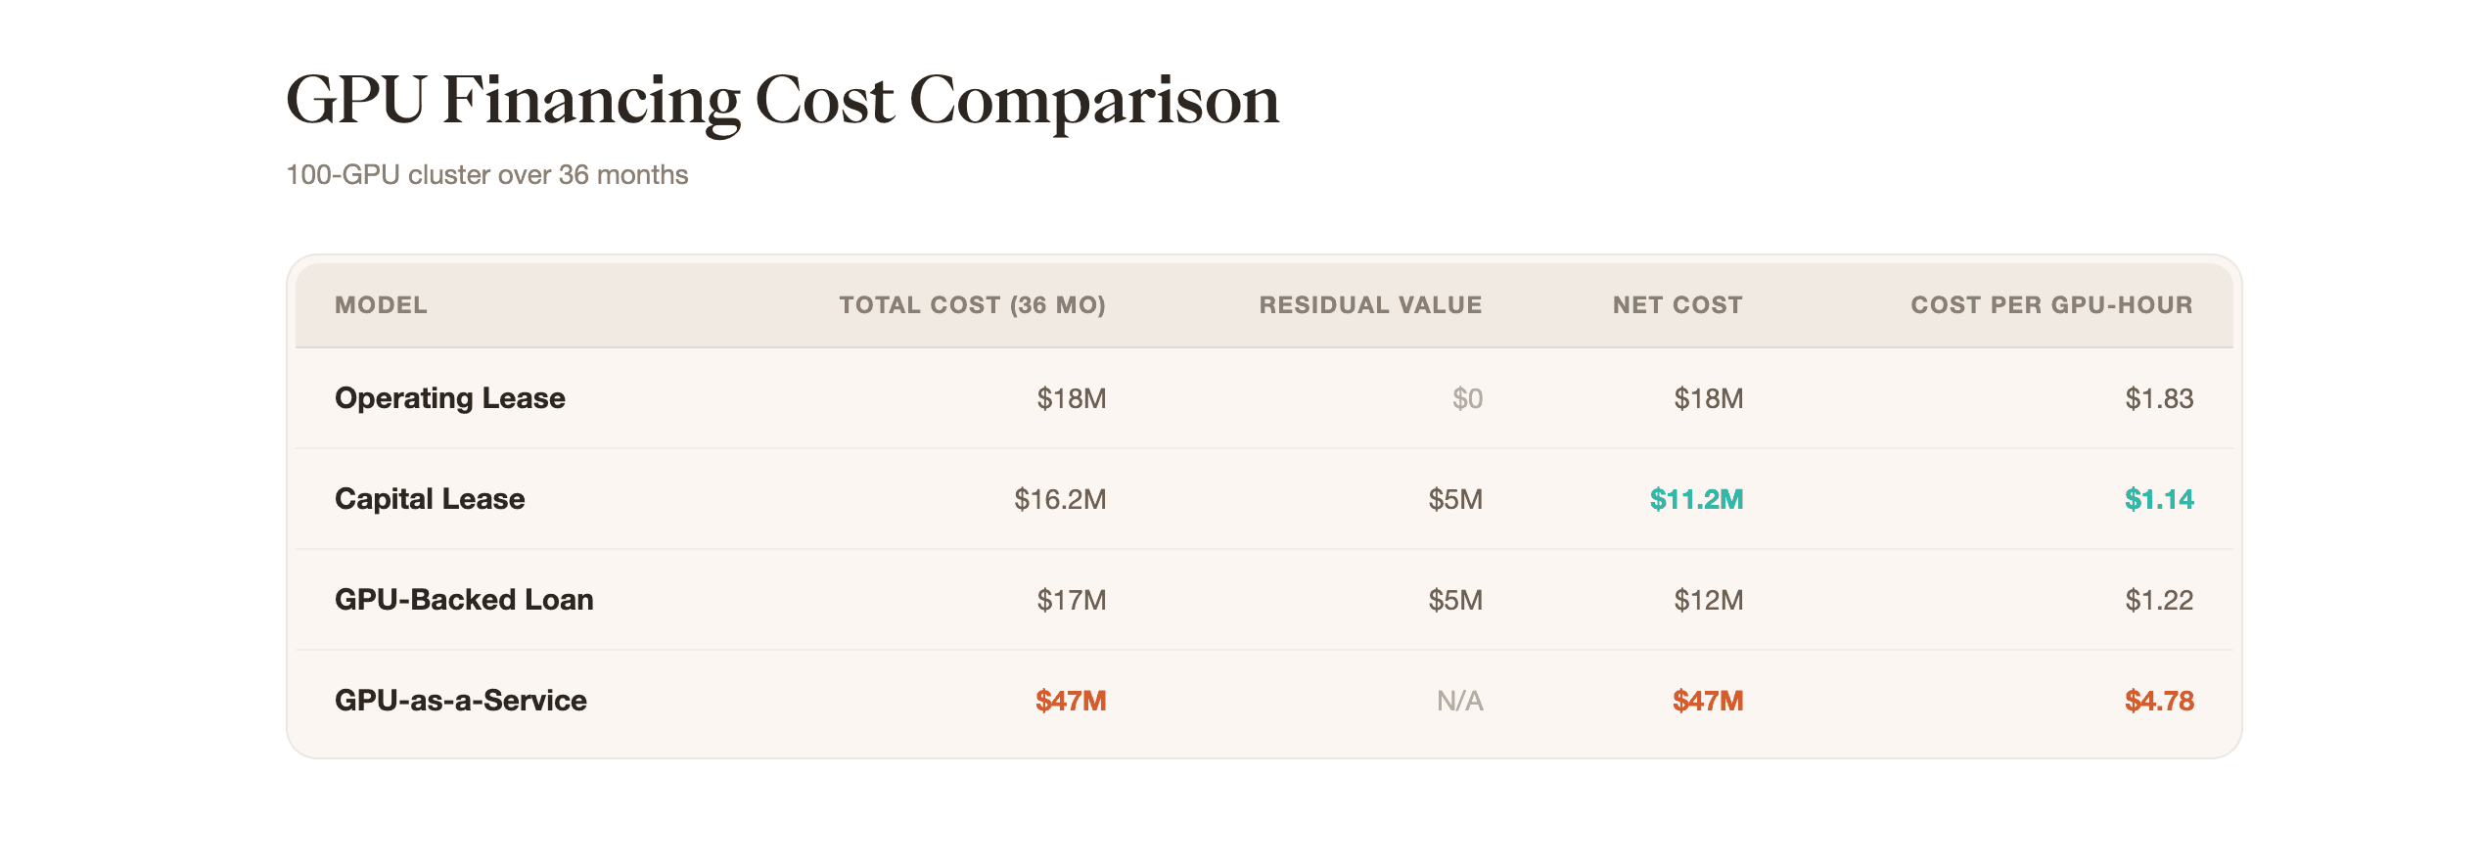The width and height of the screenshot is (2482, 867).
Task: Click the green $1.14 cost per GPU-hour
Action: coord(2159,499)
